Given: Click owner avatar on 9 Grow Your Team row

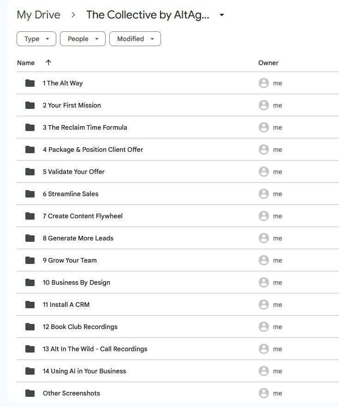Looking at the screenshot, I should tap(264, 260).
